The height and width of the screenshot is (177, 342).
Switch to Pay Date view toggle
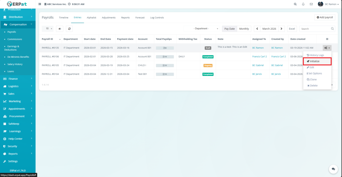(229, 29)
